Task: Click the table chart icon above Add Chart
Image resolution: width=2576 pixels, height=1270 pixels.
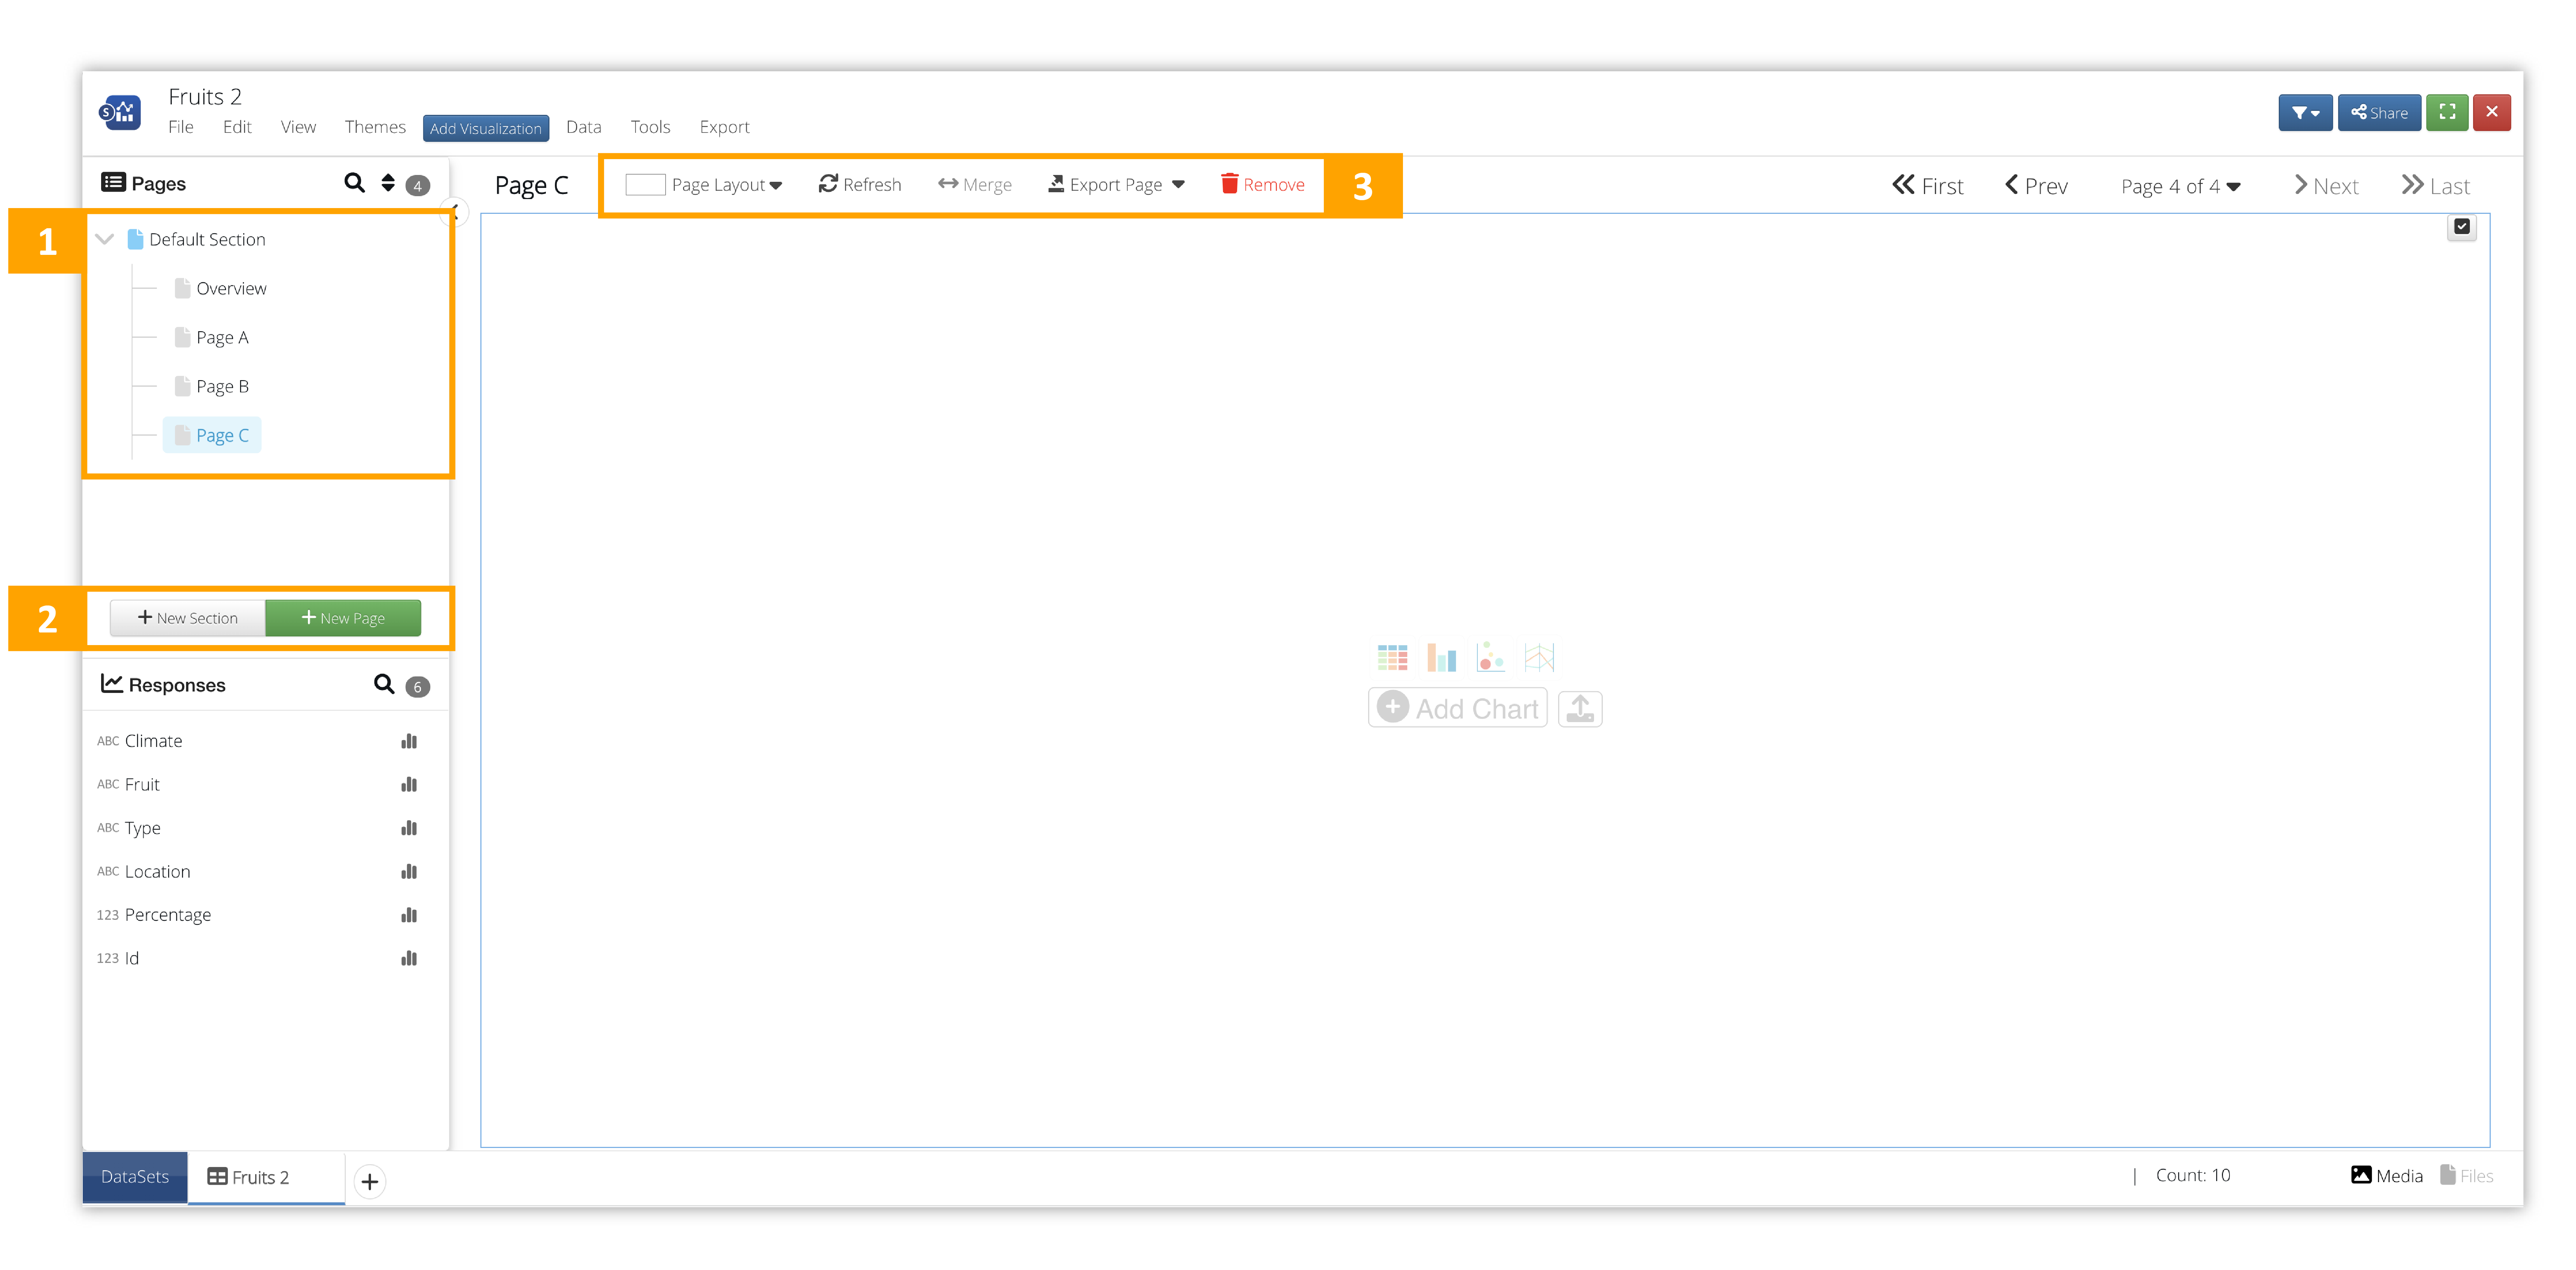Action: coord(1392,658)
